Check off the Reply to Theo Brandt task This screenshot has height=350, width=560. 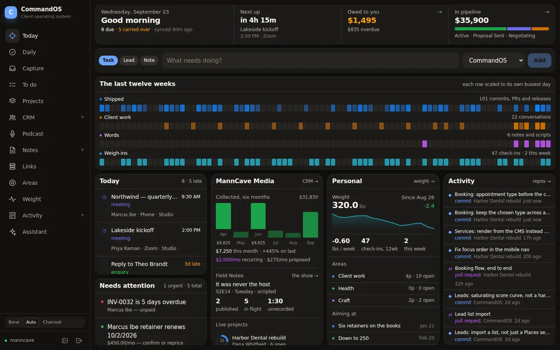coord(104,263)
